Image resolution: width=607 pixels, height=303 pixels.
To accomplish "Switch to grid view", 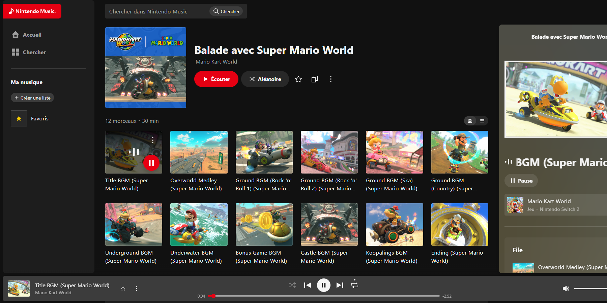I will tap(470, 121).
